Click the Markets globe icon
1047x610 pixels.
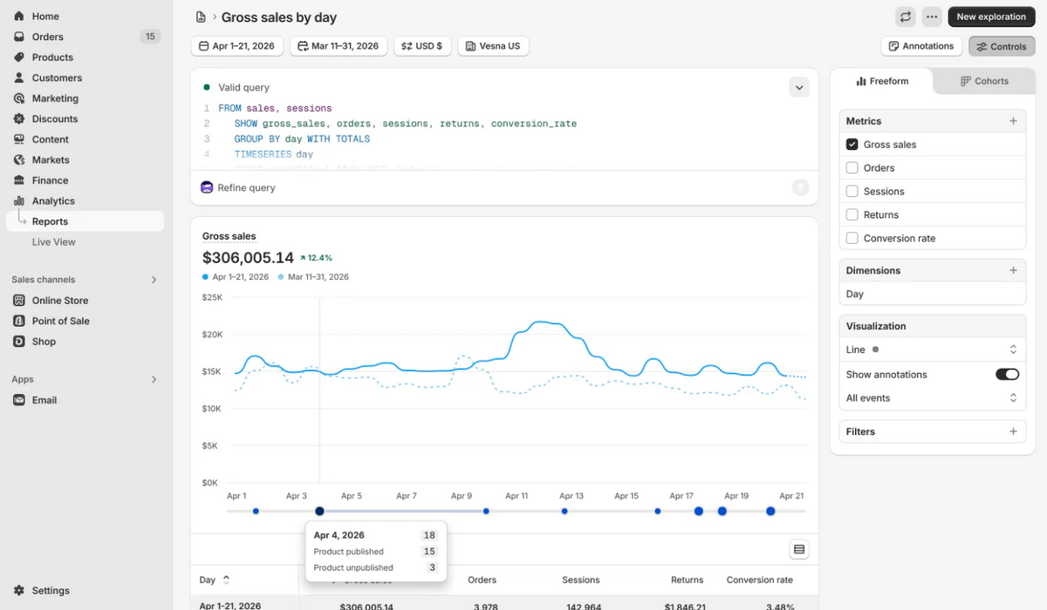click(19, 159)
